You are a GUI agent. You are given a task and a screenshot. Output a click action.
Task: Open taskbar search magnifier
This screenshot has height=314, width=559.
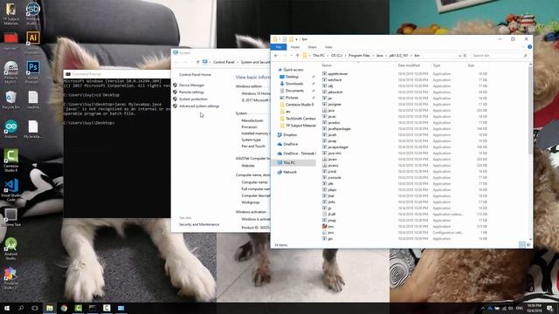coord(21,308)
